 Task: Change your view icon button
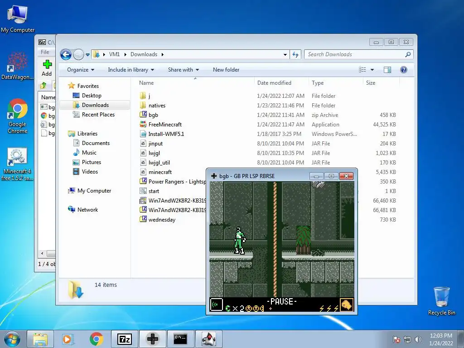(x=362, y=70)
